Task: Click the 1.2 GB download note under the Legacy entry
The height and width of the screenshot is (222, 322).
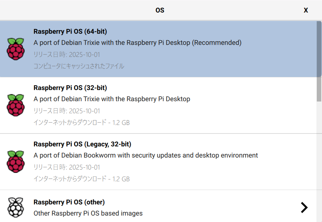Action: tap(82, 179)
